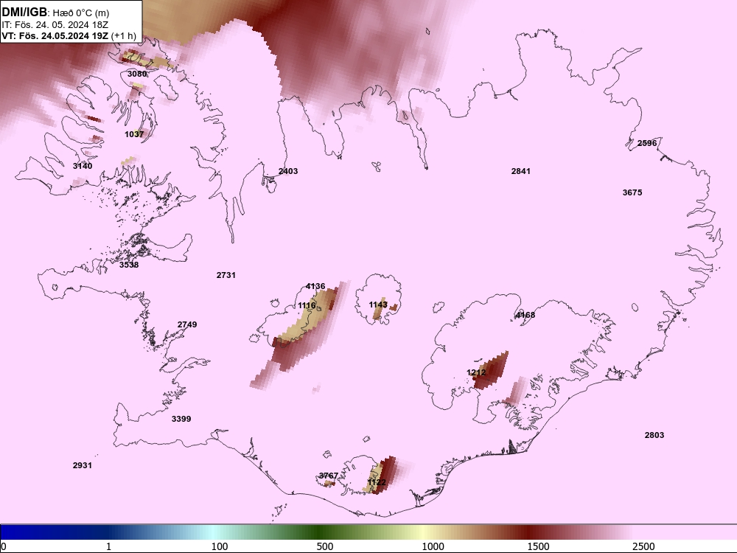
Task: Click the map value 2931
Action: point(83,465)
